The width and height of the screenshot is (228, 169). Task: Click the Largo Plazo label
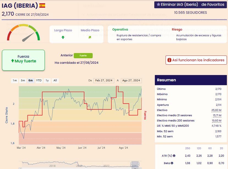tap(63, 30)
